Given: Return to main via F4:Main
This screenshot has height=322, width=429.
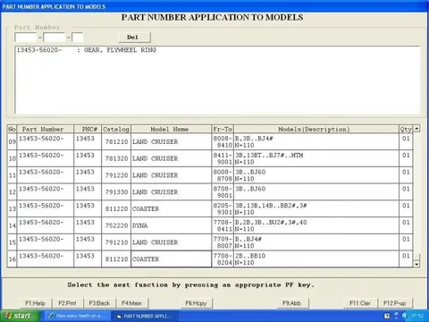Looking at the screenshot, I should click(131, 303).
